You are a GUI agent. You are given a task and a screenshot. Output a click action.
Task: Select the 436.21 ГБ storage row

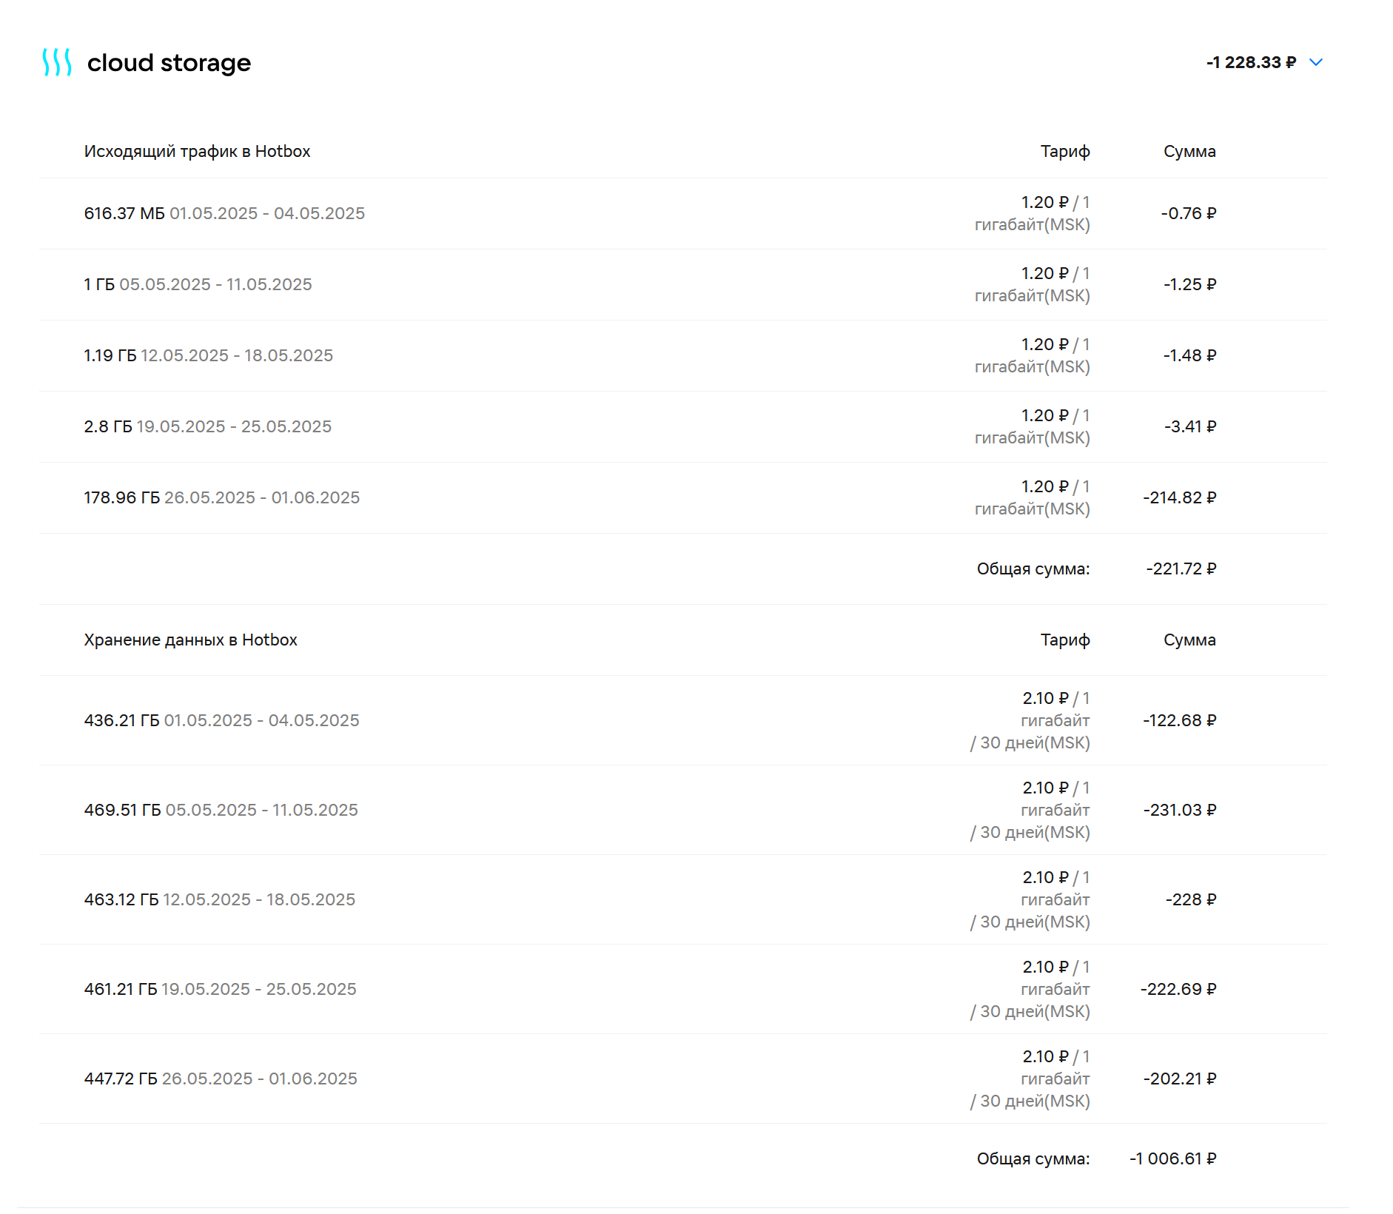[682, 720]
